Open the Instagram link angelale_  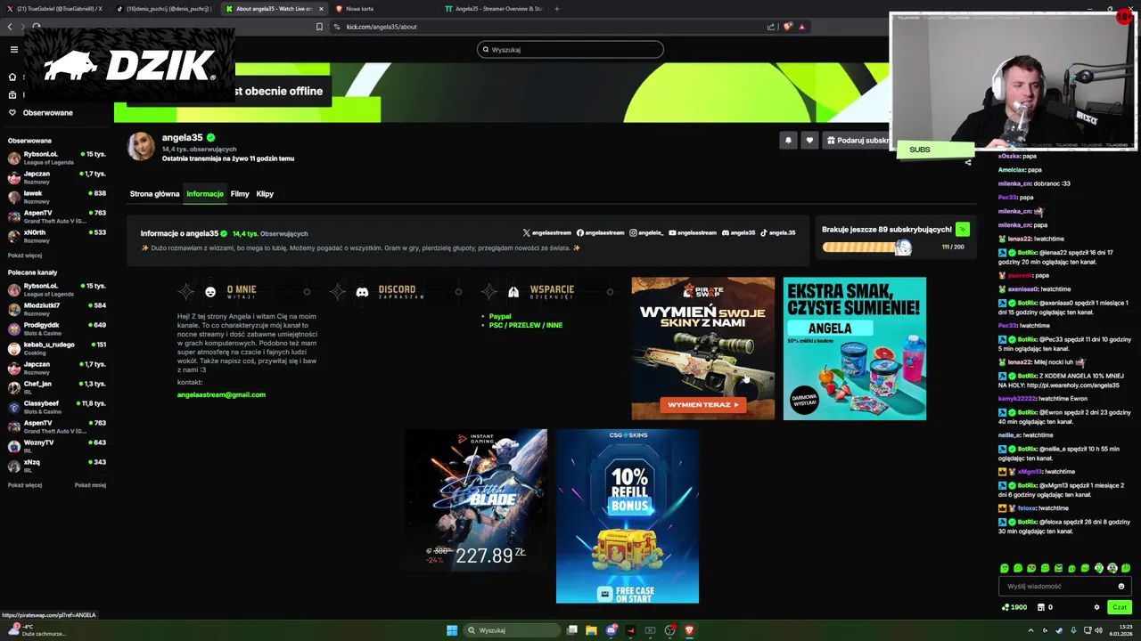click(647, 233)
